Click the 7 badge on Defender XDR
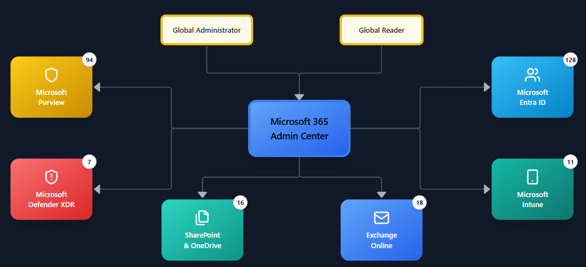 click(89, 162)
